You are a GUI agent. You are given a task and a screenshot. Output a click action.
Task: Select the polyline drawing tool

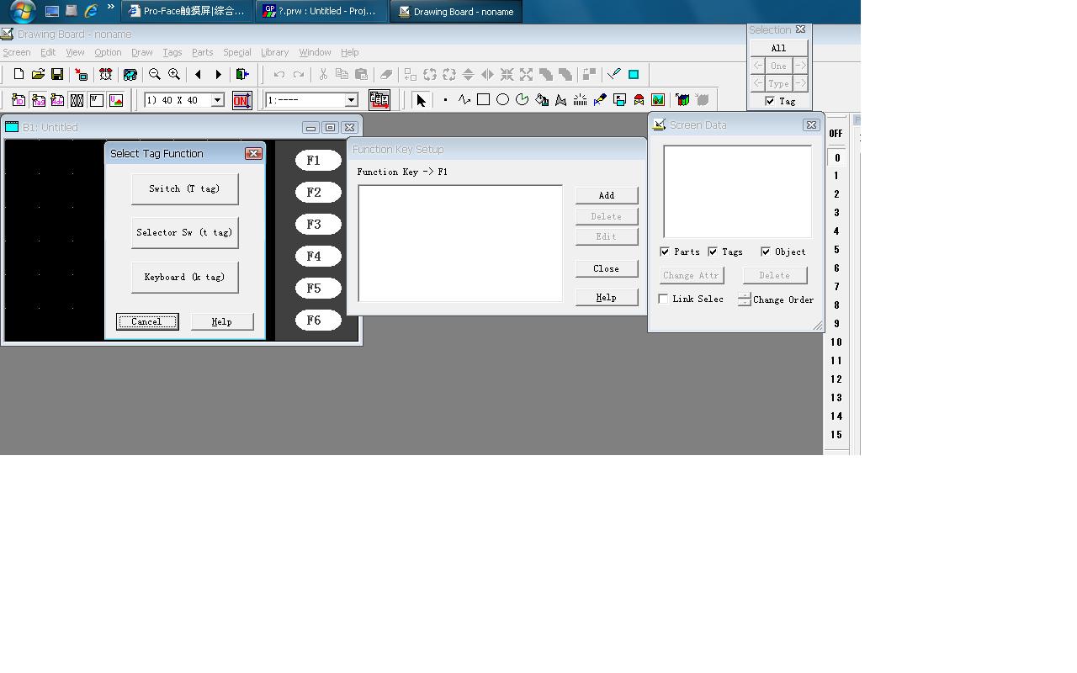464,100
